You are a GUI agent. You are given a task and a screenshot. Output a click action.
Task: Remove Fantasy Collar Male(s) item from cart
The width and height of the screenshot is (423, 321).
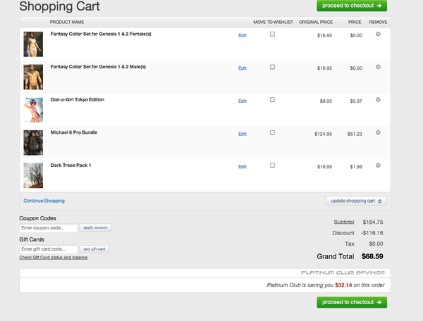(x=378, y=67)
